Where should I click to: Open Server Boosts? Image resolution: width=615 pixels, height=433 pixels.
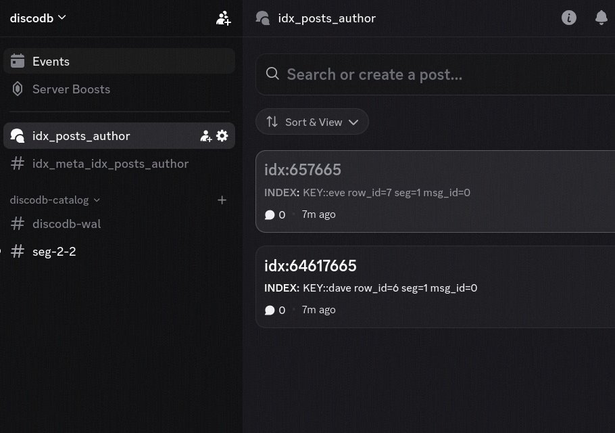point(119,89)
